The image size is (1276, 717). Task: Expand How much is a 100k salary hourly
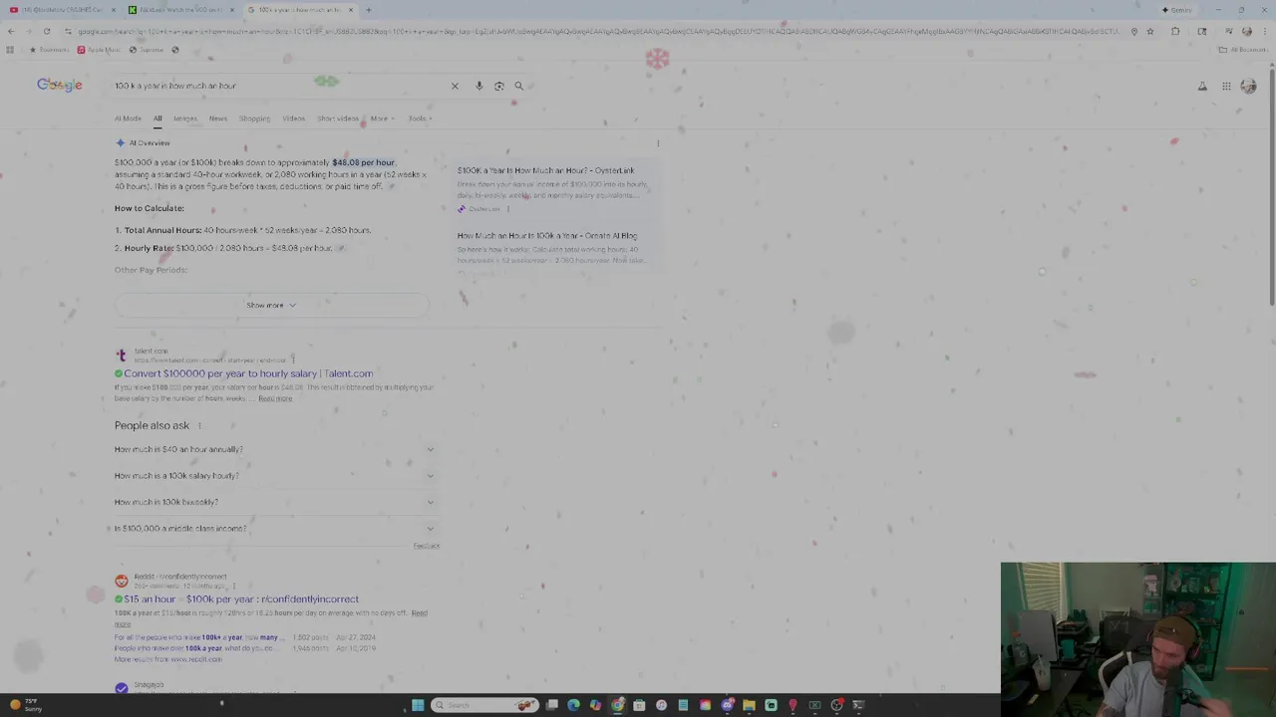274,476
